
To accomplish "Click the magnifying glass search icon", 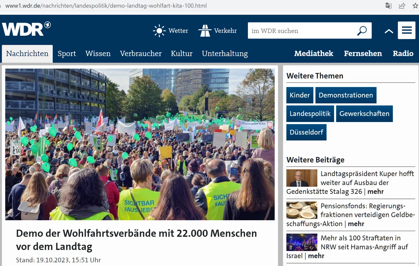I will point(362,31).
